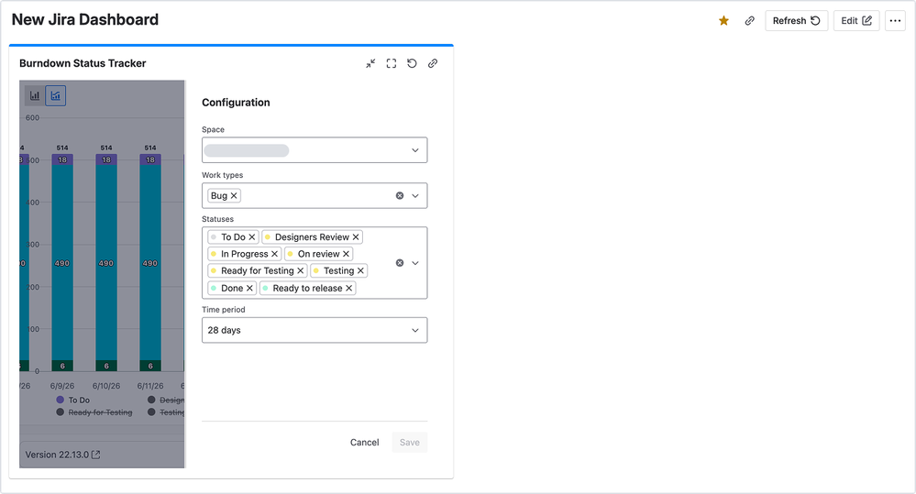Screen dimensions: 916x494
Task: Expand gadget to full screen
Action: click(x=392, y=63)
